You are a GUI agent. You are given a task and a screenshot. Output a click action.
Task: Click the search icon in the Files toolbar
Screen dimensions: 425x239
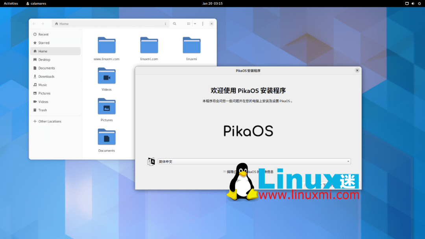[x=175, y=24]
